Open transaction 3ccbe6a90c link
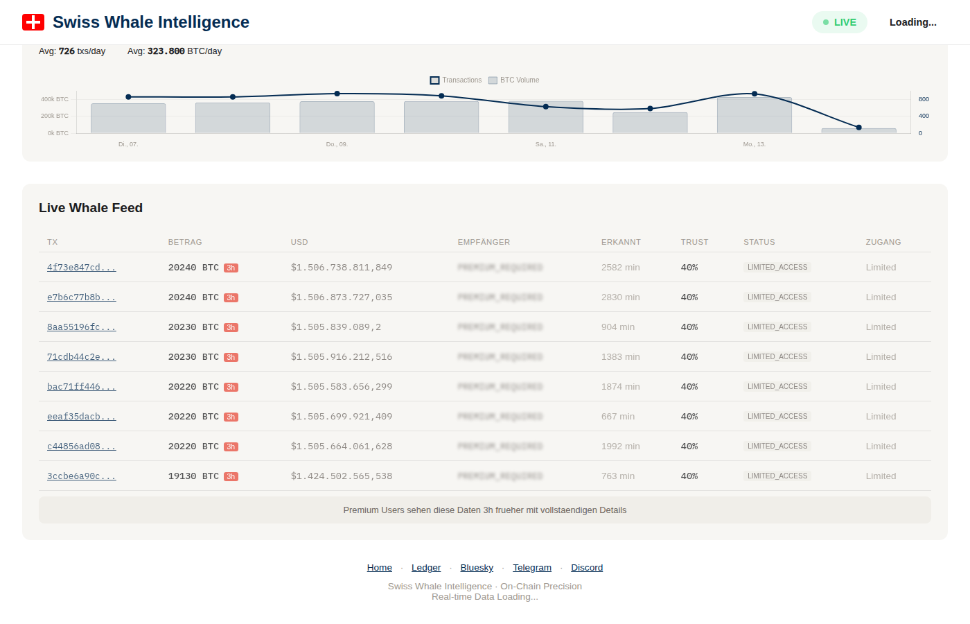970x624 pixels. (x=81, y=476)
